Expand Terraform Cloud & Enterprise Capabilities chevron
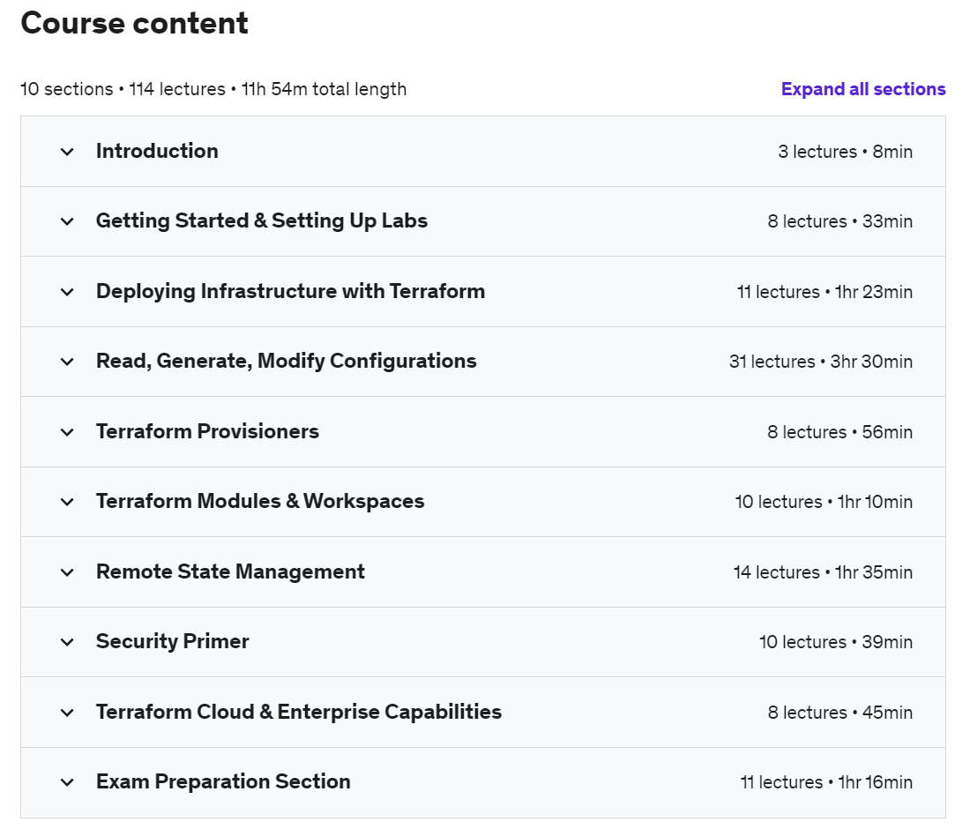This screenshot has width=962, height=829. pos(67,713)
